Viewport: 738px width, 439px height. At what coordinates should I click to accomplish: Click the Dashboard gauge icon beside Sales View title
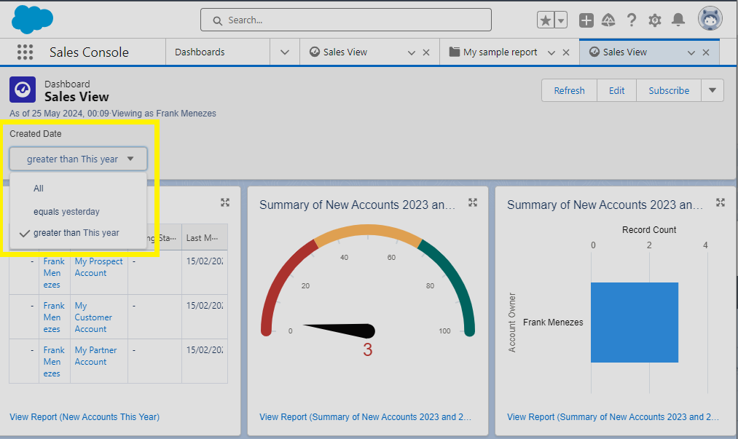[23, 90]
